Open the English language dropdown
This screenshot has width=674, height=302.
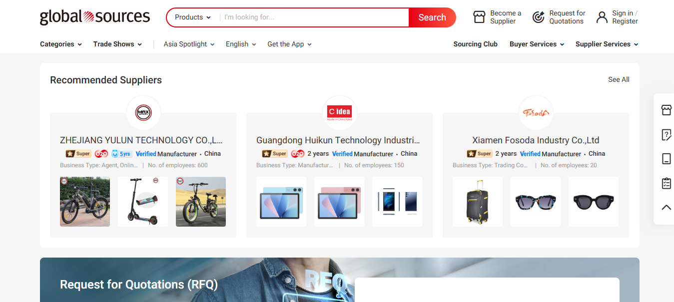241,44
